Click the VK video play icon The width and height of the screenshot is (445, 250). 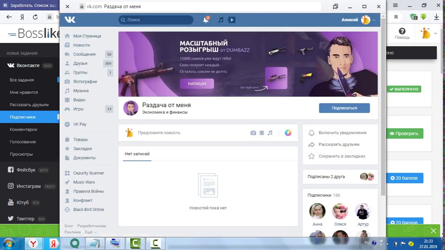[x=232, y=20]
